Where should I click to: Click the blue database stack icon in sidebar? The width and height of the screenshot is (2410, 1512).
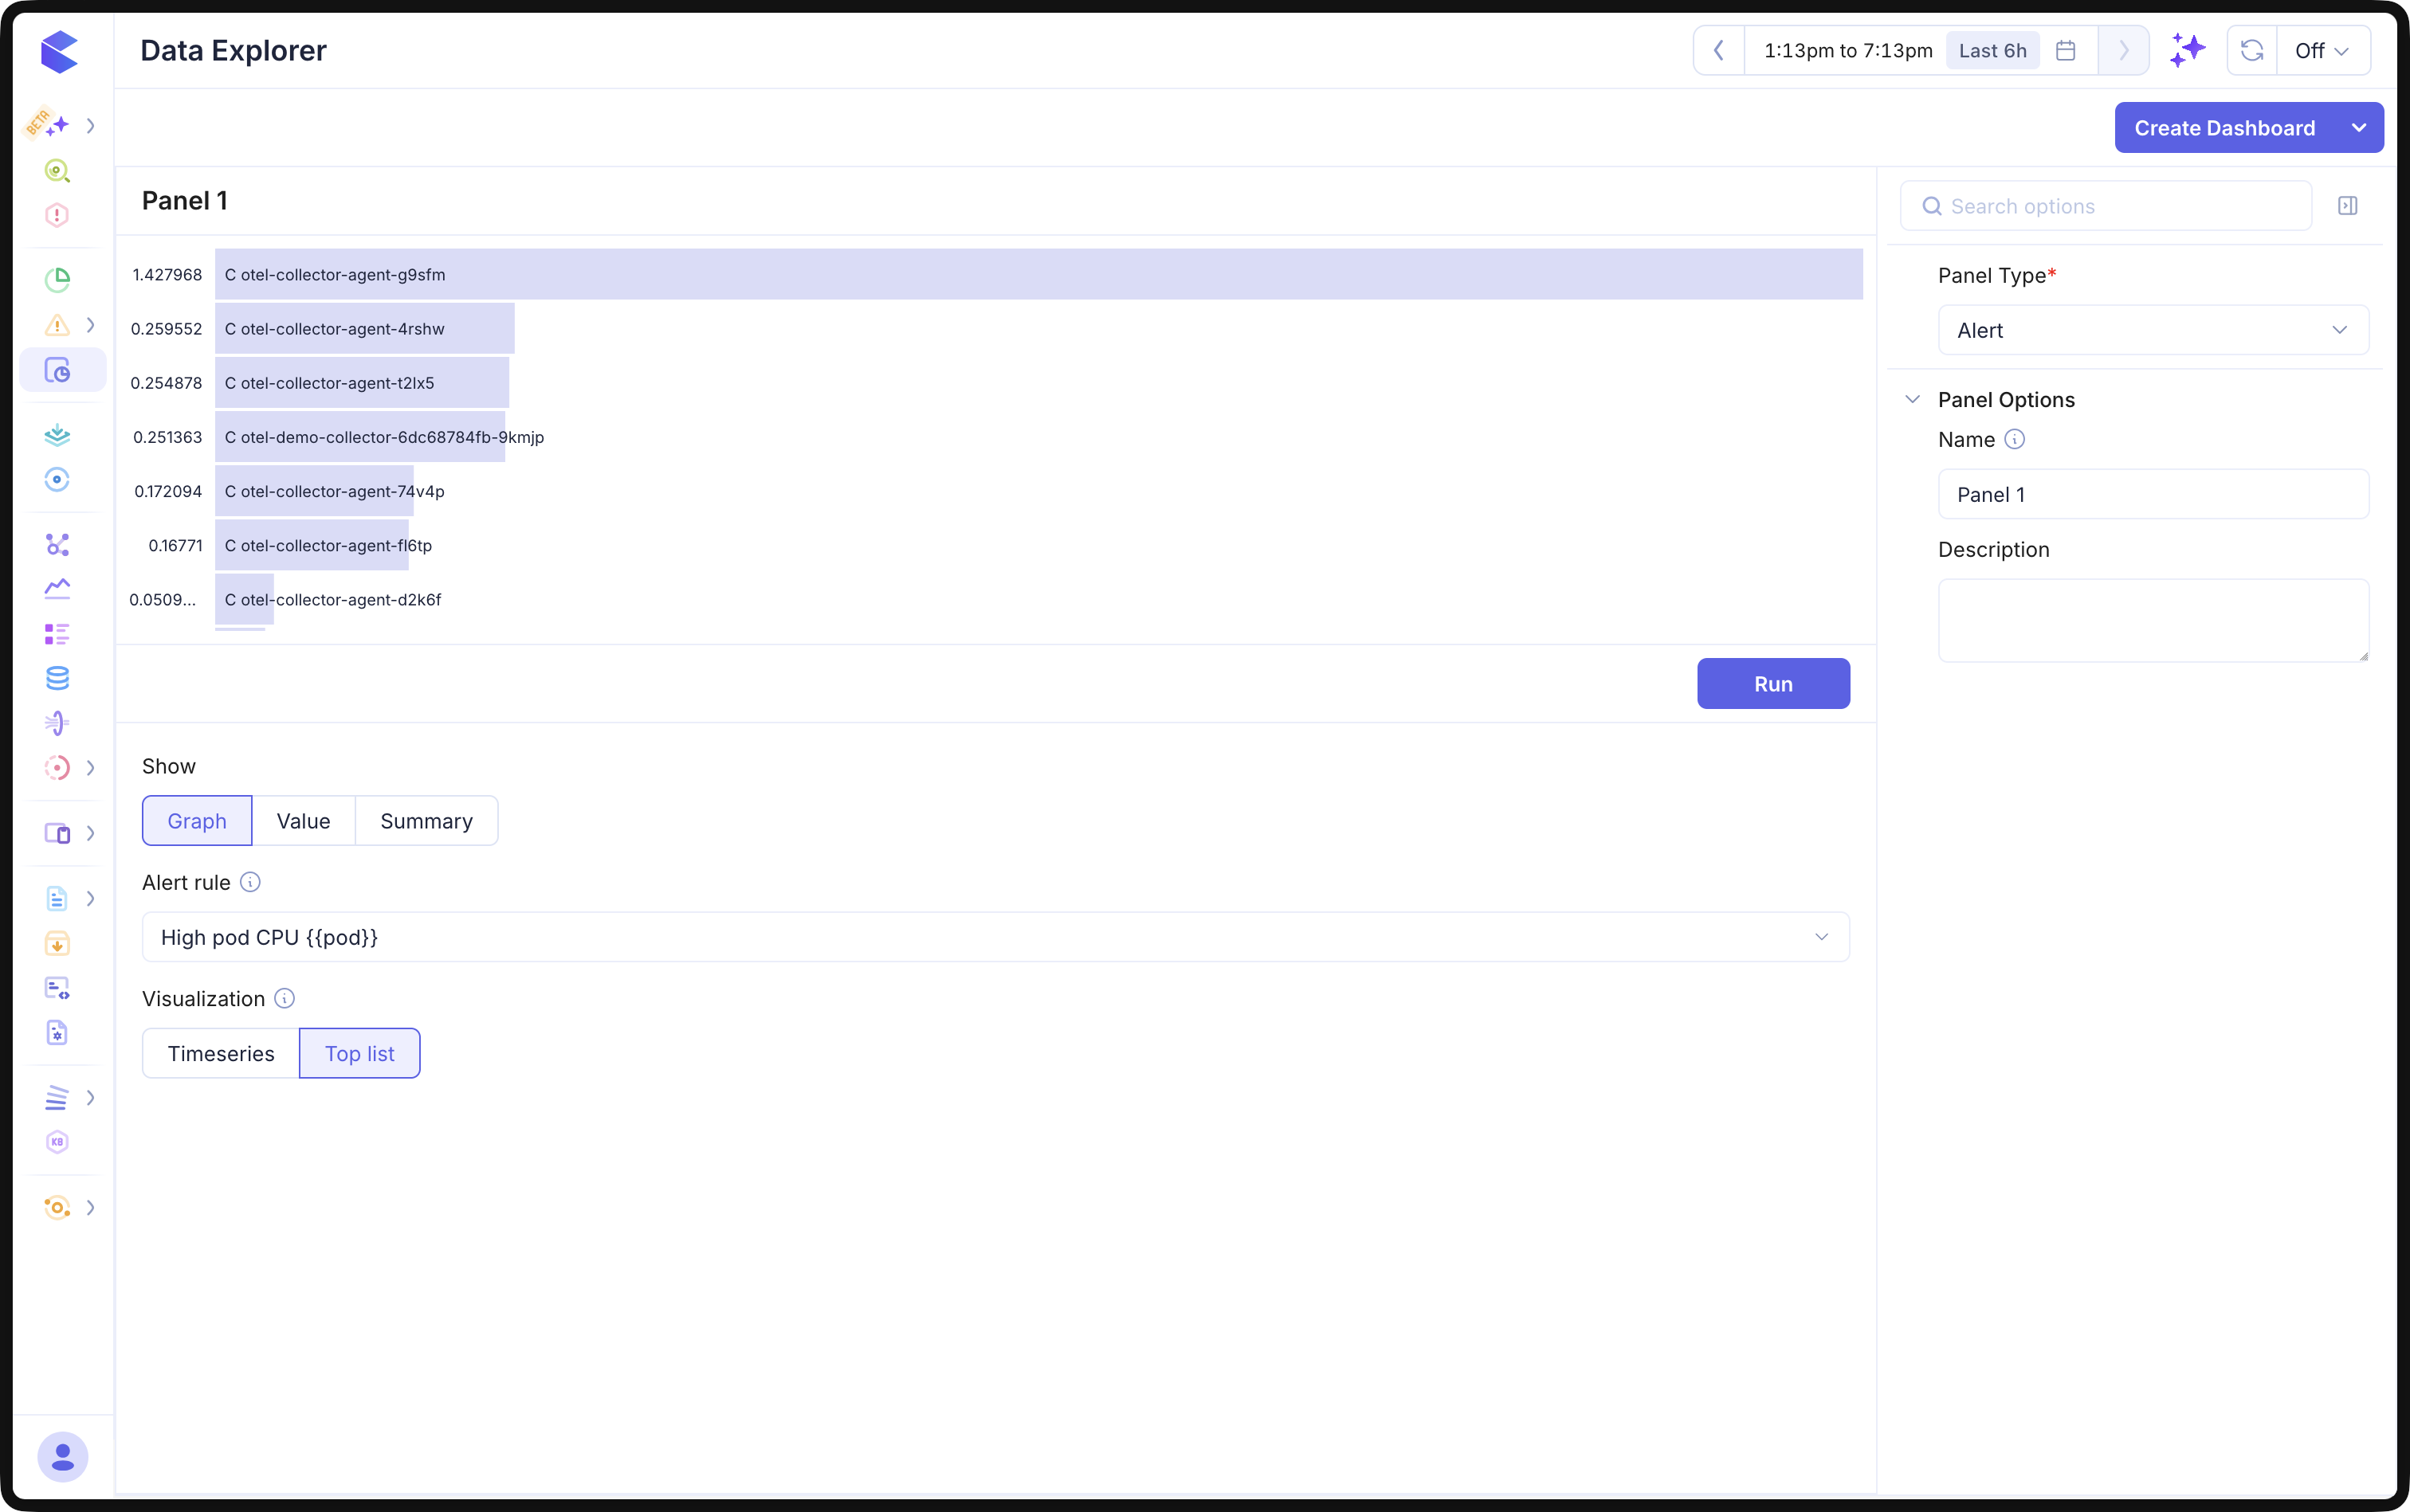pyautogui.click(x=57, y=678)
